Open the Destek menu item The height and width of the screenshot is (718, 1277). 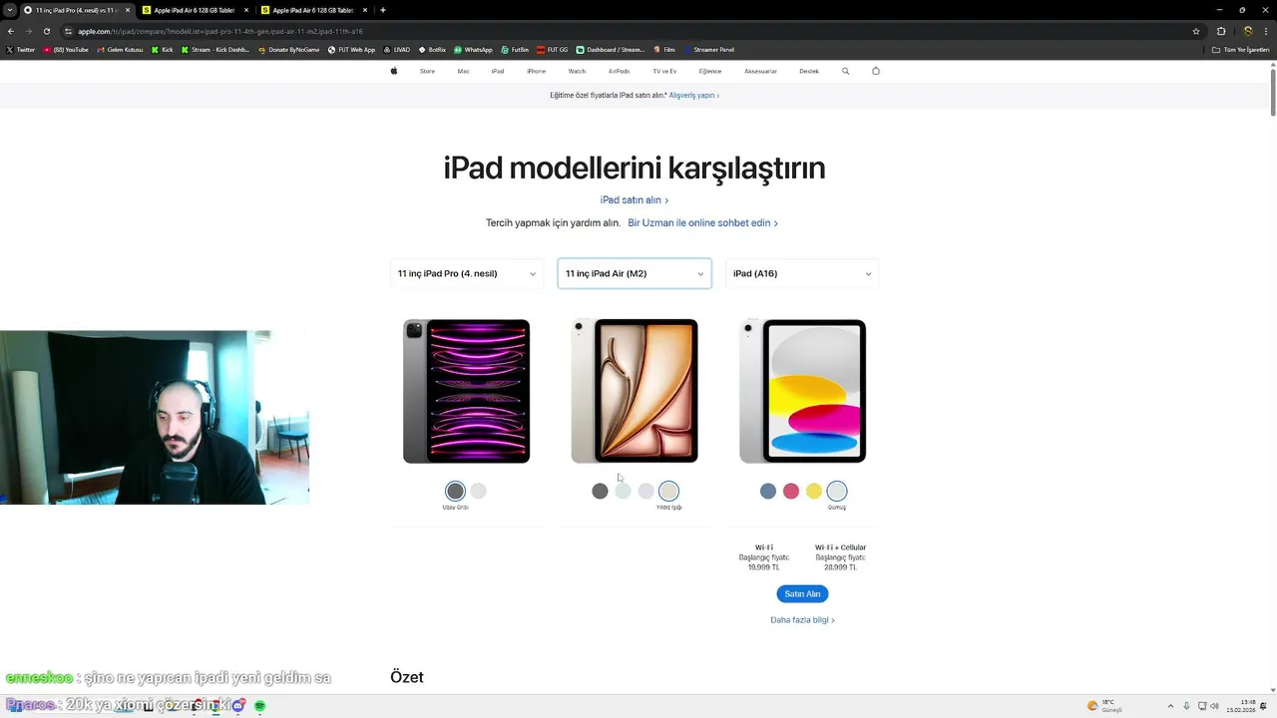pyautogui.click(x=809, y=71)
